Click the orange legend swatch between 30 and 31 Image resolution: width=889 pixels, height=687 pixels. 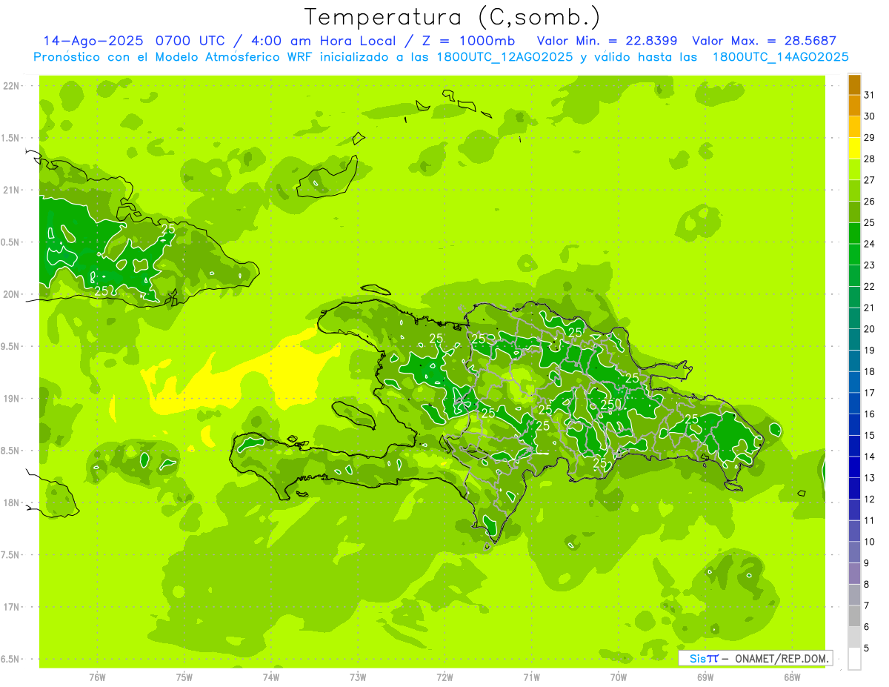click(854, 105)
